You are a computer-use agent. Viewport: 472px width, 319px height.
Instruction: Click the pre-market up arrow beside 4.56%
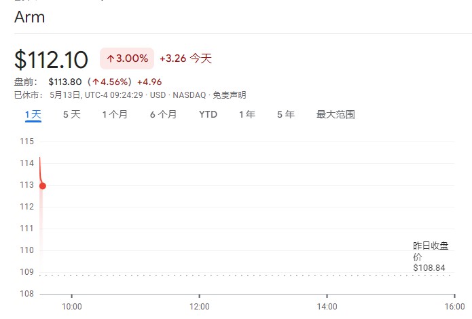pos(96,83)
